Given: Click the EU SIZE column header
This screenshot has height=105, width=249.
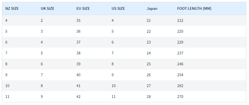Looking at the screenshot, I should point(83,8).
